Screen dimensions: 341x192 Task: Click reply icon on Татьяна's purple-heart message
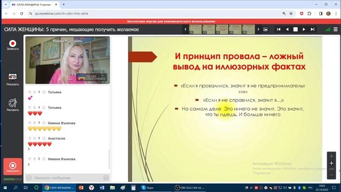point(30,92)
